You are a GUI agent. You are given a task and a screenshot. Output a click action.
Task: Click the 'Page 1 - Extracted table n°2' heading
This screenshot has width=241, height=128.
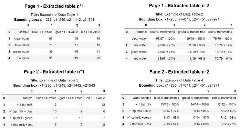coord(179,6)
